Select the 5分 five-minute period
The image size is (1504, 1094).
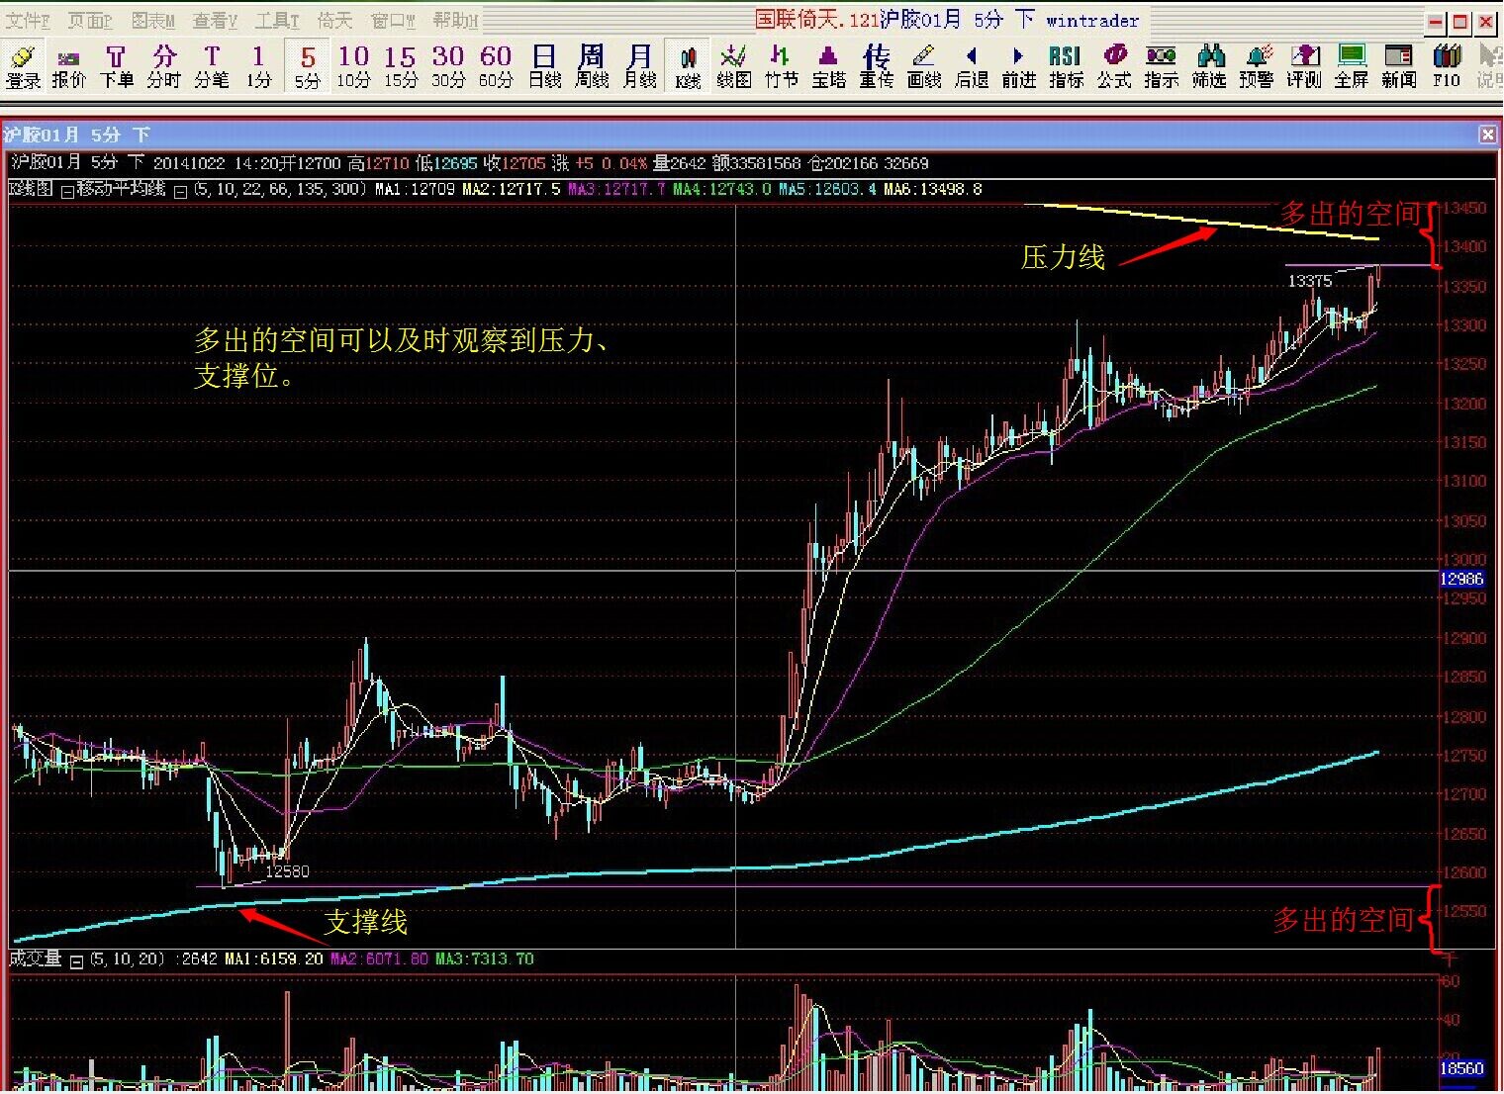tap(308, 66)
